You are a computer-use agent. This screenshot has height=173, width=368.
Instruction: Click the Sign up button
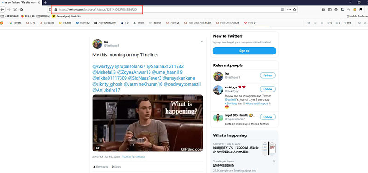pyautogui.click(x=244, y=51)
